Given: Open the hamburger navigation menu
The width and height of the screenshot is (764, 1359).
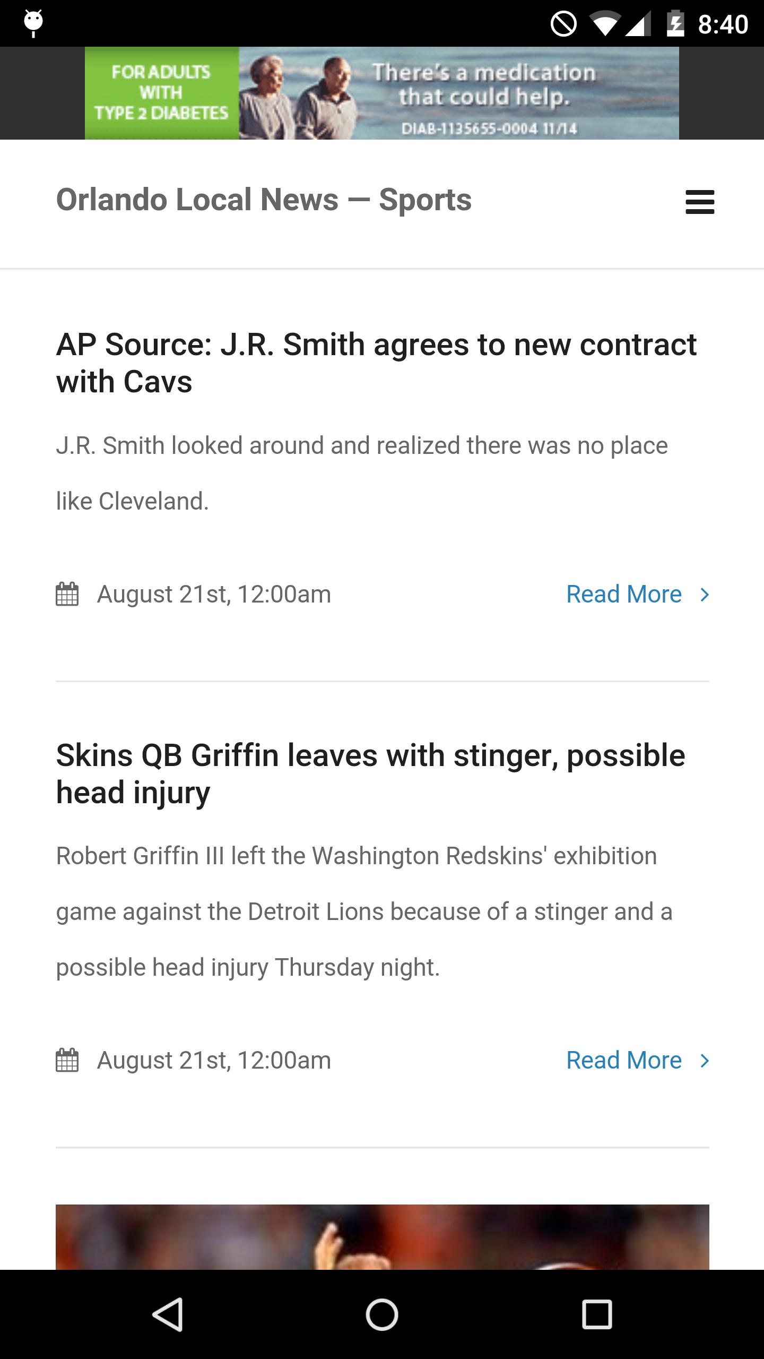Looking at the screenshot, I should click(700, 202).
